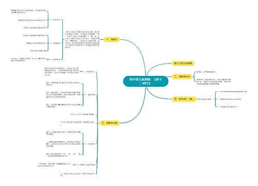The width and height of the screenshot is (258, 186).
Task: Select sub-node 3 教学难点 under 说教材
Action: pos(55,59)
